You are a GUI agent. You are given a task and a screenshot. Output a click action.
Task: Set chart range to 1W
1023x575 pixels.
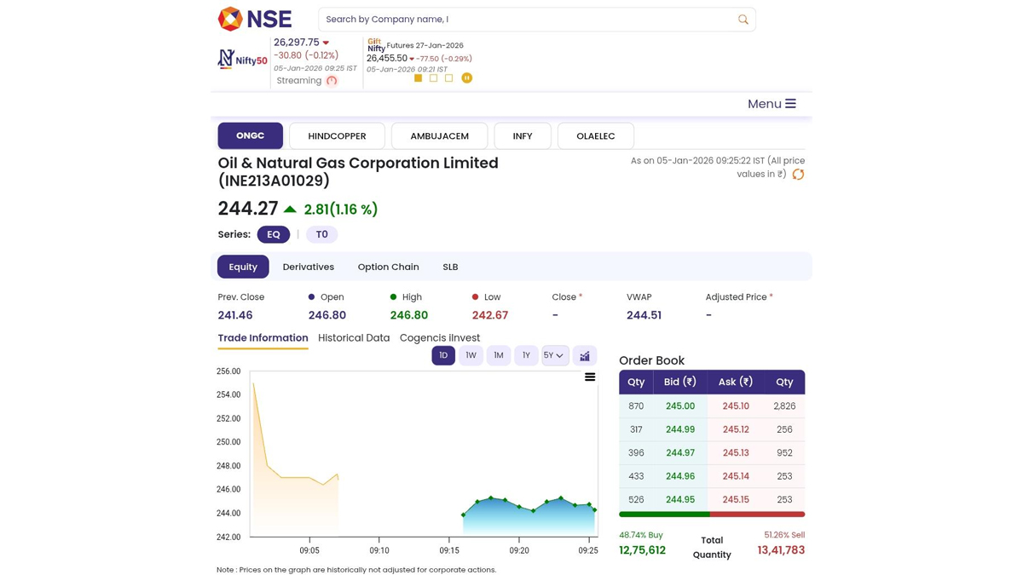[471, 356]
